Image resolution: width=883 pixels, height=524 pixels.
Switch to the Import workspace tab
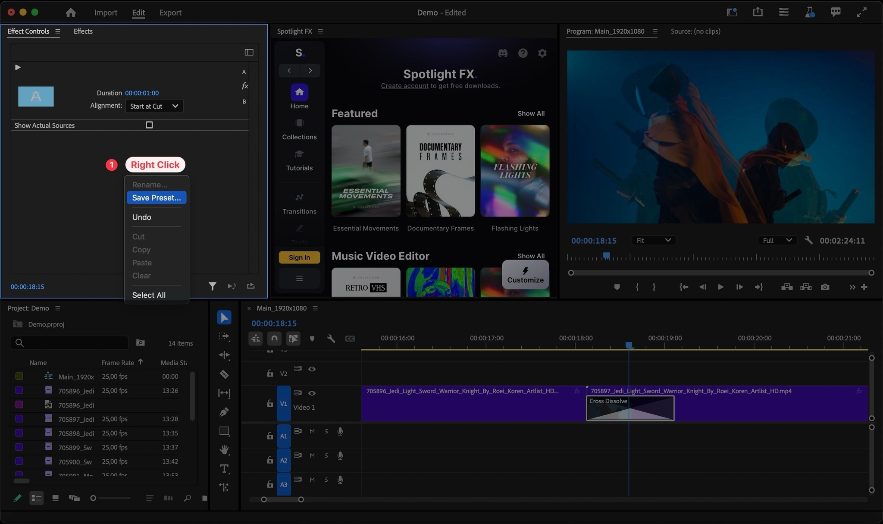click(106, 13)
